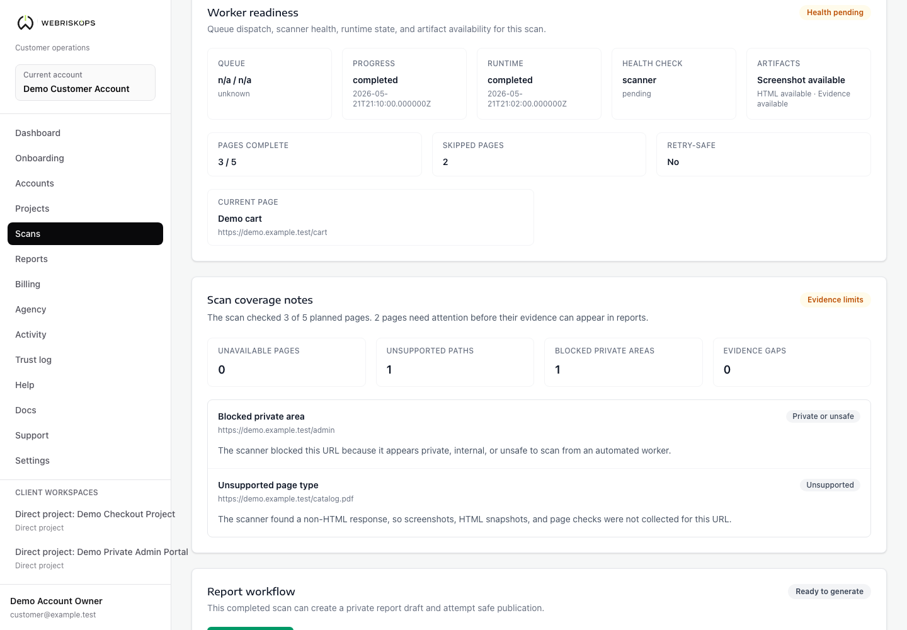The height and width of the screenshot is (630, 907).
Task: Click customer@example.test email text
Action: pos(53,615)
